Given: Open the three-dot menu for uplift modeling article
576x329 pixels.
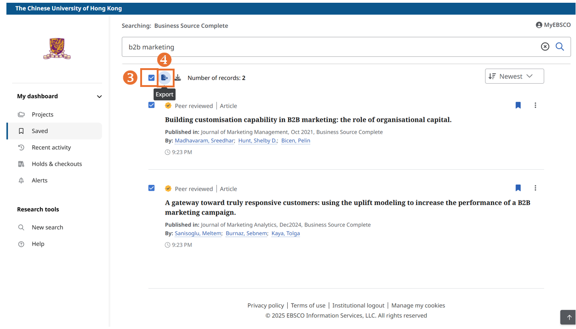Looking at the screenshot, I should click(x=535, y=188).
